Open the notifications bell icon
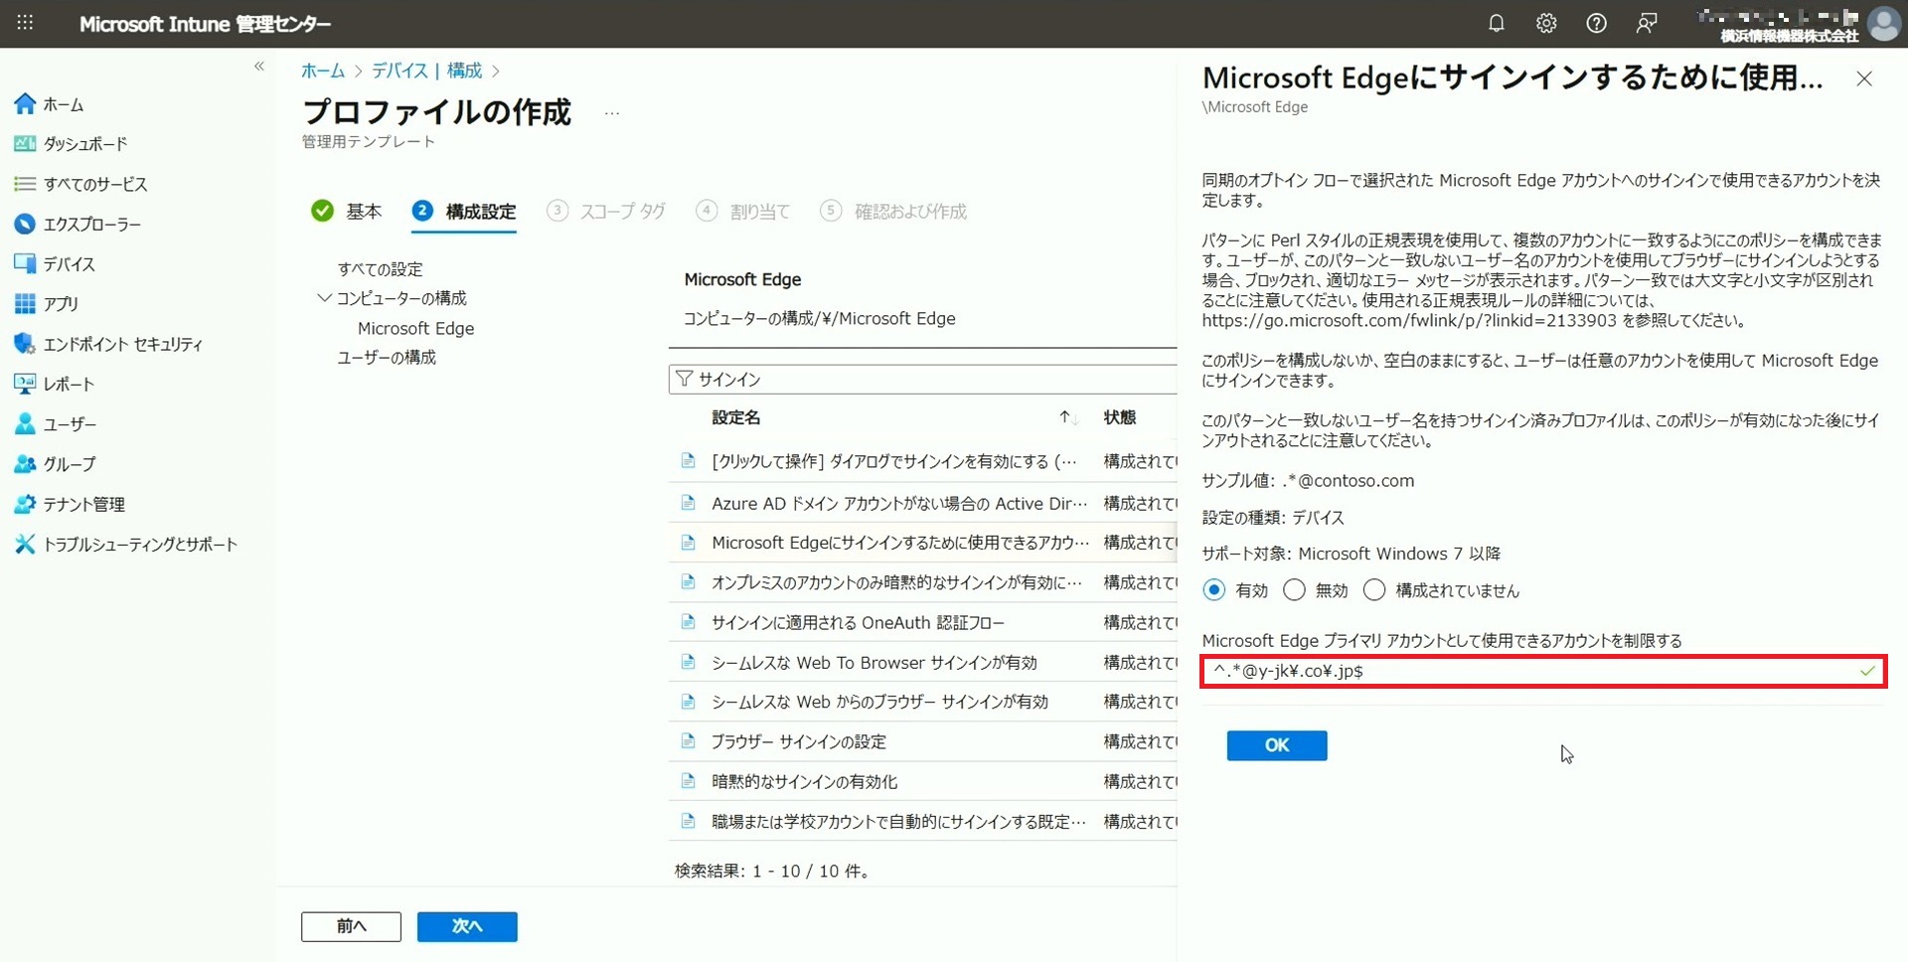 (x=1496, y=23)
